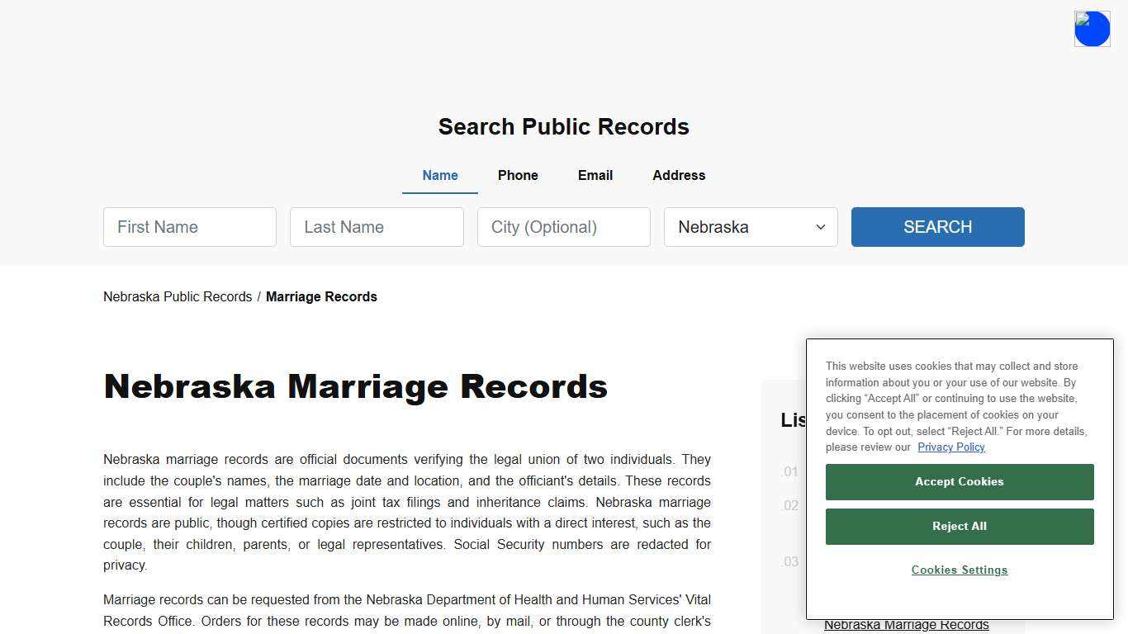Select the Name search tab
1128x634 pixels.
click(439, 175)
